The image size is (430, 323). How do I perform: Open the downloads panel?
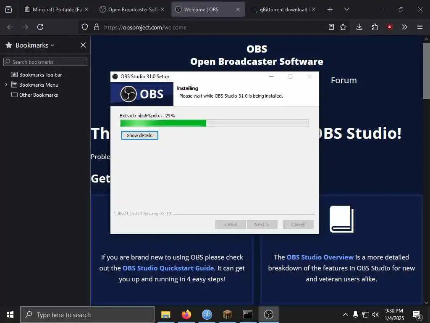359,27
